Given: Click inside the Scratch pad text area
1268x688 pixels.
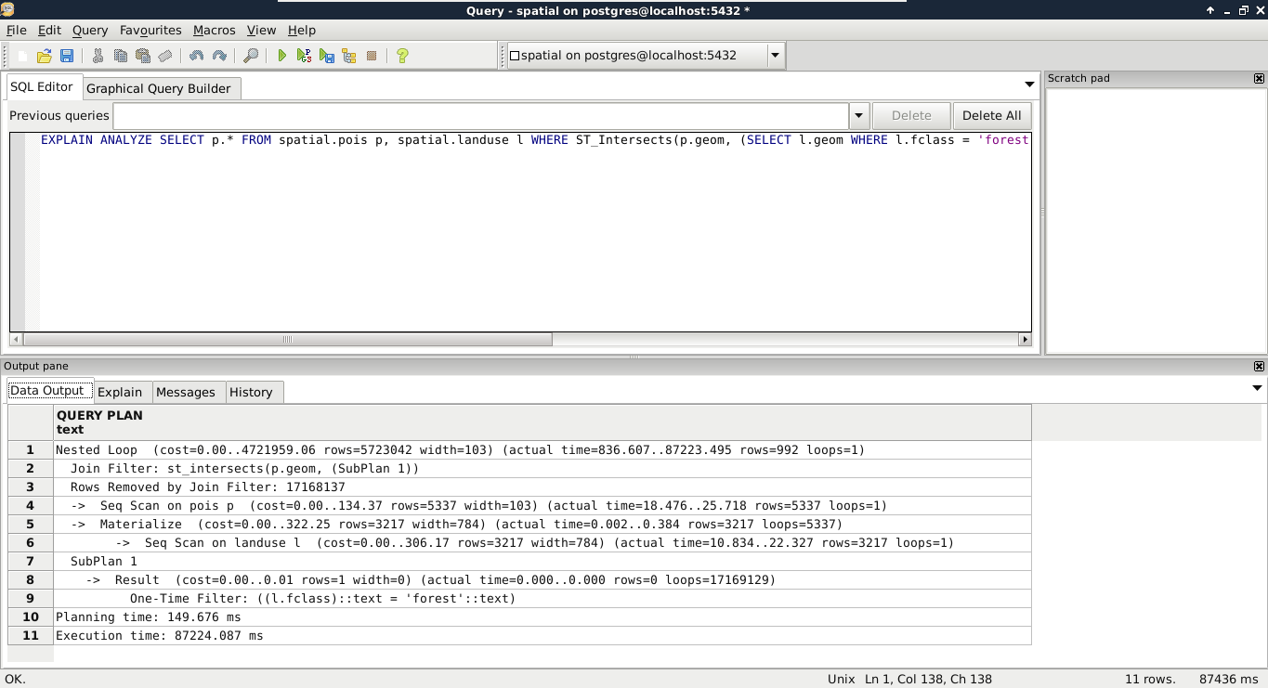Looking at the screenshot, I should click(1156, 220).
